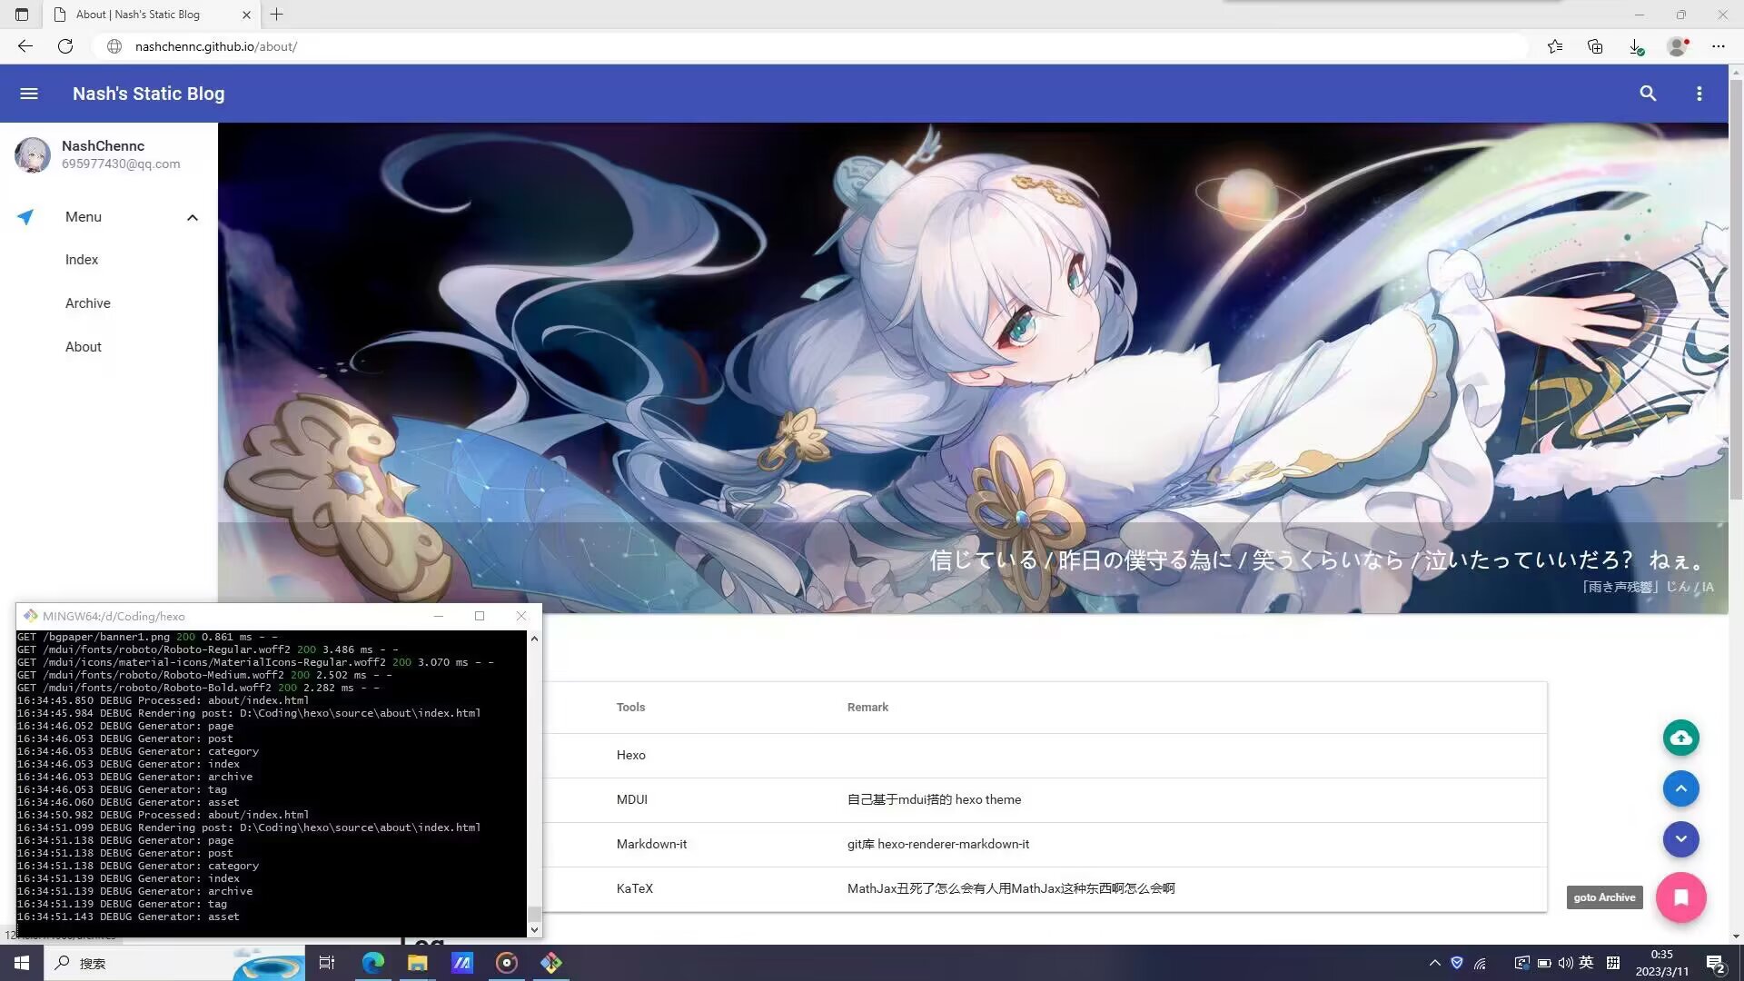The height and width of the screenshot is (981, 1744).
Task: Collapse the Menu section in the sidebar
Action: coord(192,217)
